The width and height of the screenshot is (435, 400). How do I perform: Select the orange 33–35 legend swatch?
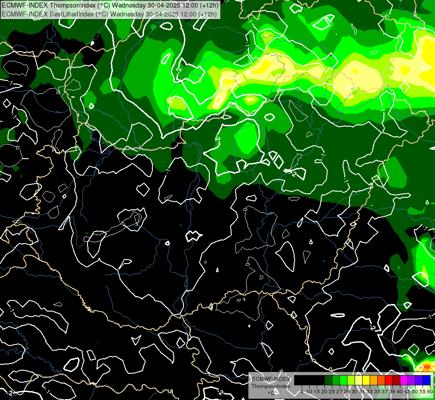[374, 380]
